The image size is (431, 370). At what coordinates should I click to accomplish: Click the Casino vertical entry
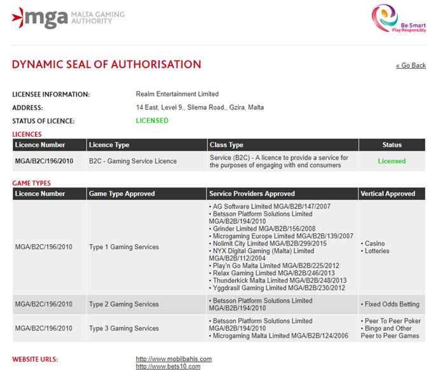point(373,243)
